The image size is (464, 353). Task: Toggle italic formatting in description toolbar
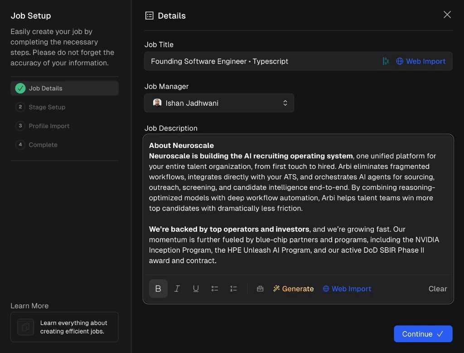pos(177,289)
